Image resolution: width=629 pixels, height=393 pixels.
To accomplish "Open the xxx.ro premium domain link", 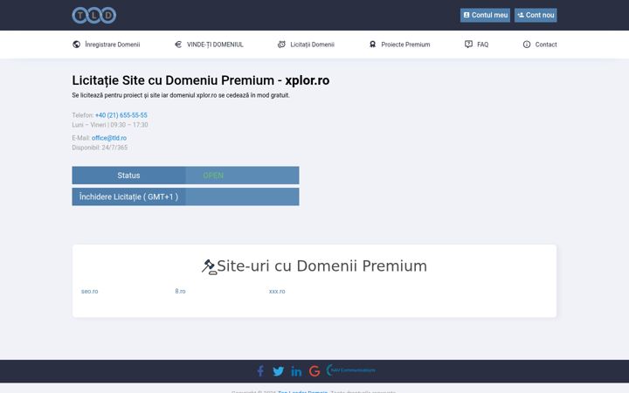I will [277, 291].
